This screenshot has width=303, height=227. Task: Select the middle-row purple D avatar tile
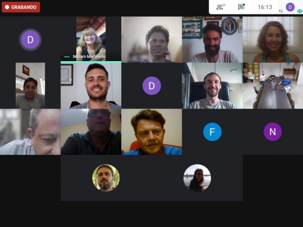tap(151, 86)
